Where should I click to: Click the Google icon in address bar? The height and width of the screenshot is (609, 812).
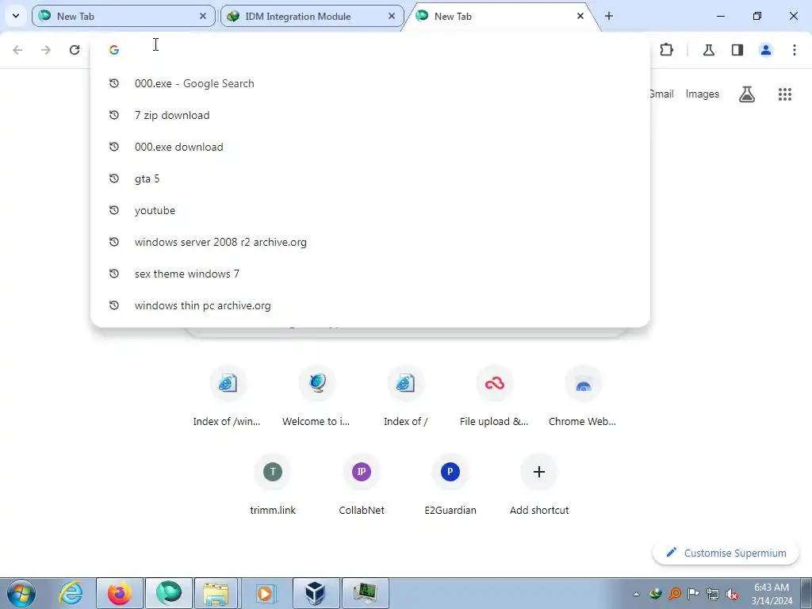click(x=114, y=50)
